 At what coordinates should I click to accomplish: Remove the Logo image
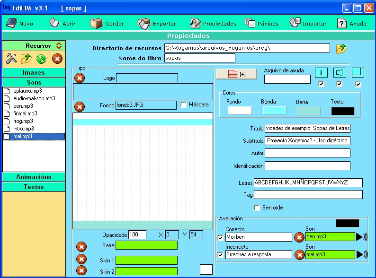click(x=80, y=78)
